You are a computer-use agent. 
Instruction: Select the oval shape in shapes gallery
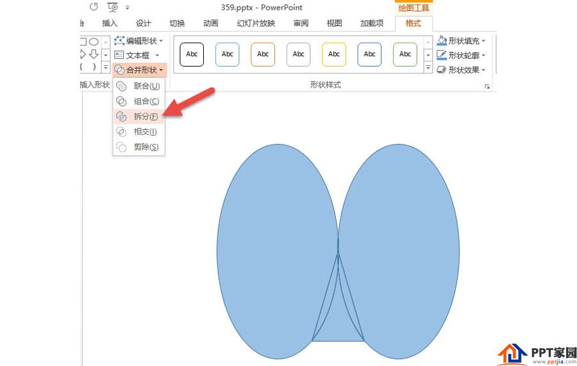pyautogui.click(x=94, y=41)
